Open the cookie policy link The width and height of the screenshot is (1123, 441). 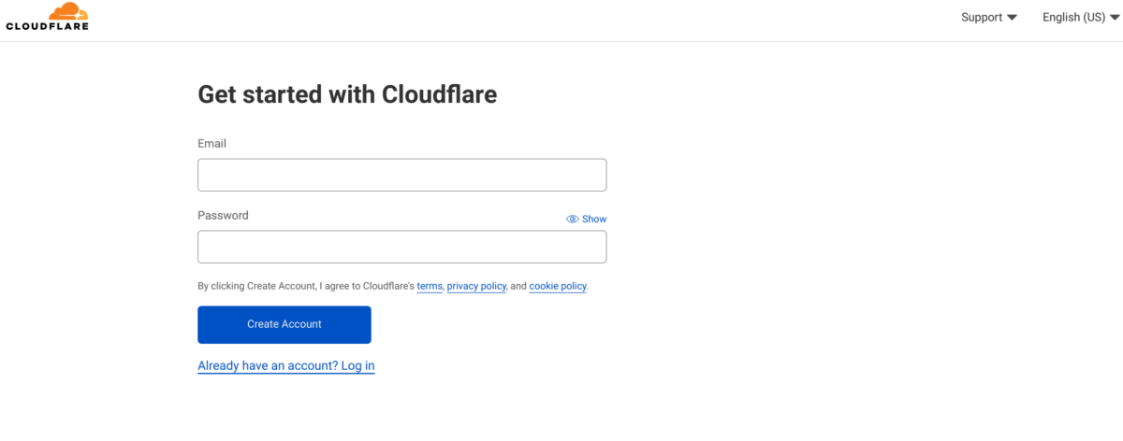(558, 286)
